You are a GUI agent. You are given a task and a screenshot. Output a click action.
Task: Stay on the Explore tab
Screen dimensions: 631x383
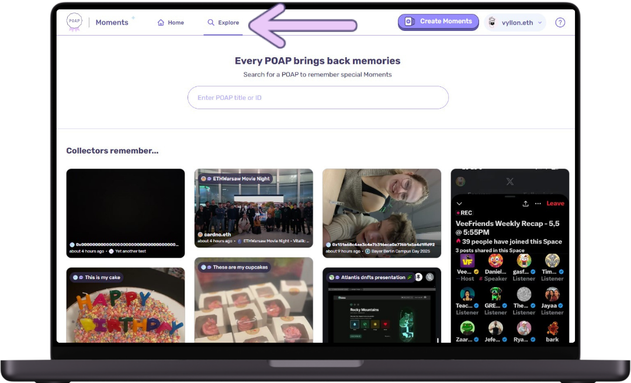(x=223, y=22)
